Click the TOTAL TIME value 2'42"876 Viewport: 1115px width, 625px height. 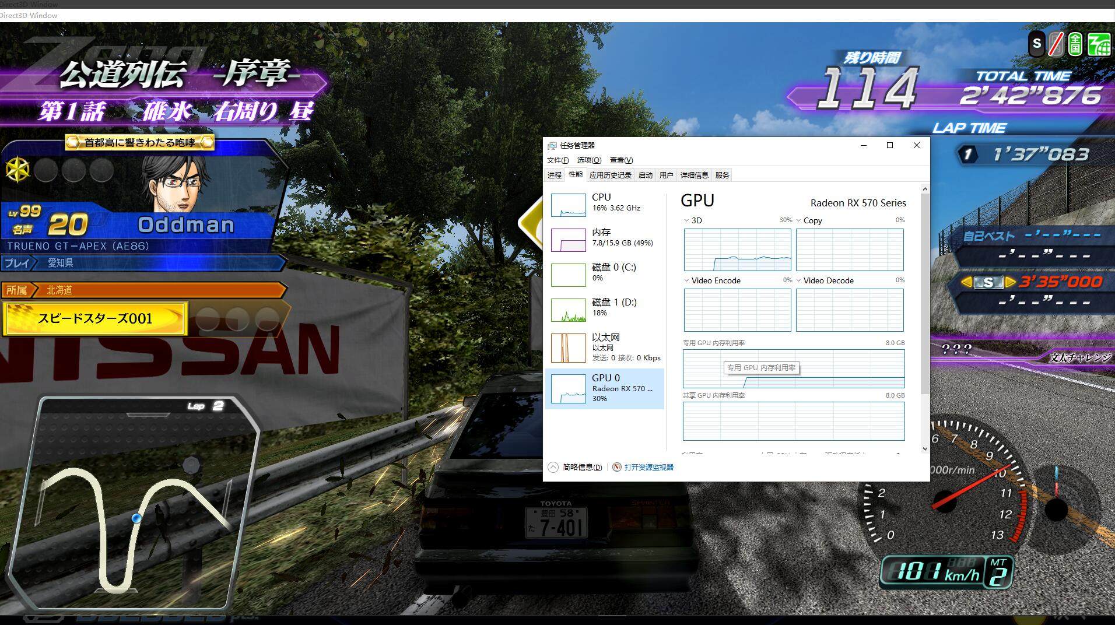1030,96
